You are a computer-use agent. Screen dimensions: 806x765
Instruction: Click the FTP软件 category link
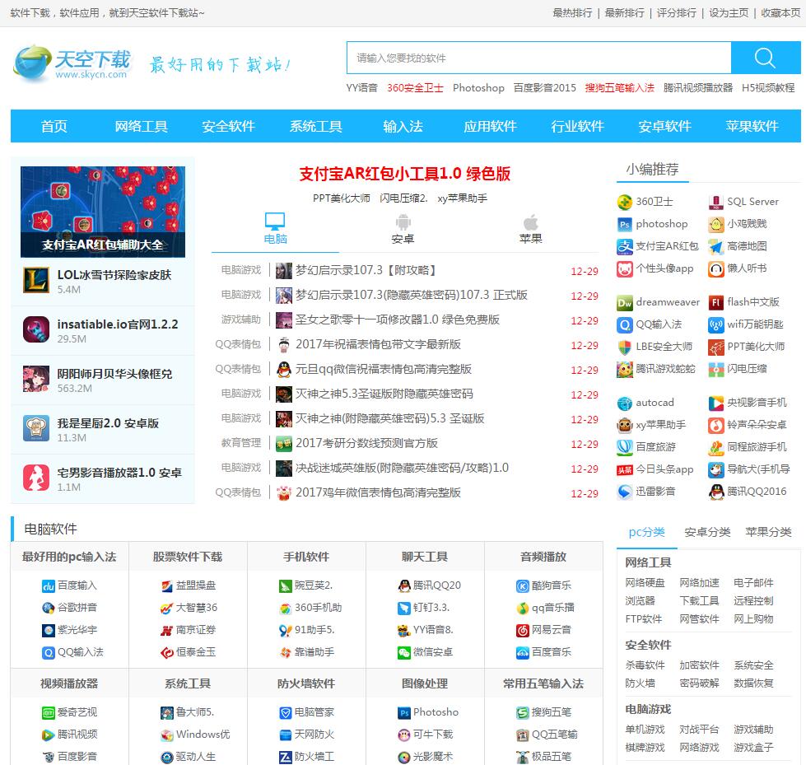(x=644, y=619)
